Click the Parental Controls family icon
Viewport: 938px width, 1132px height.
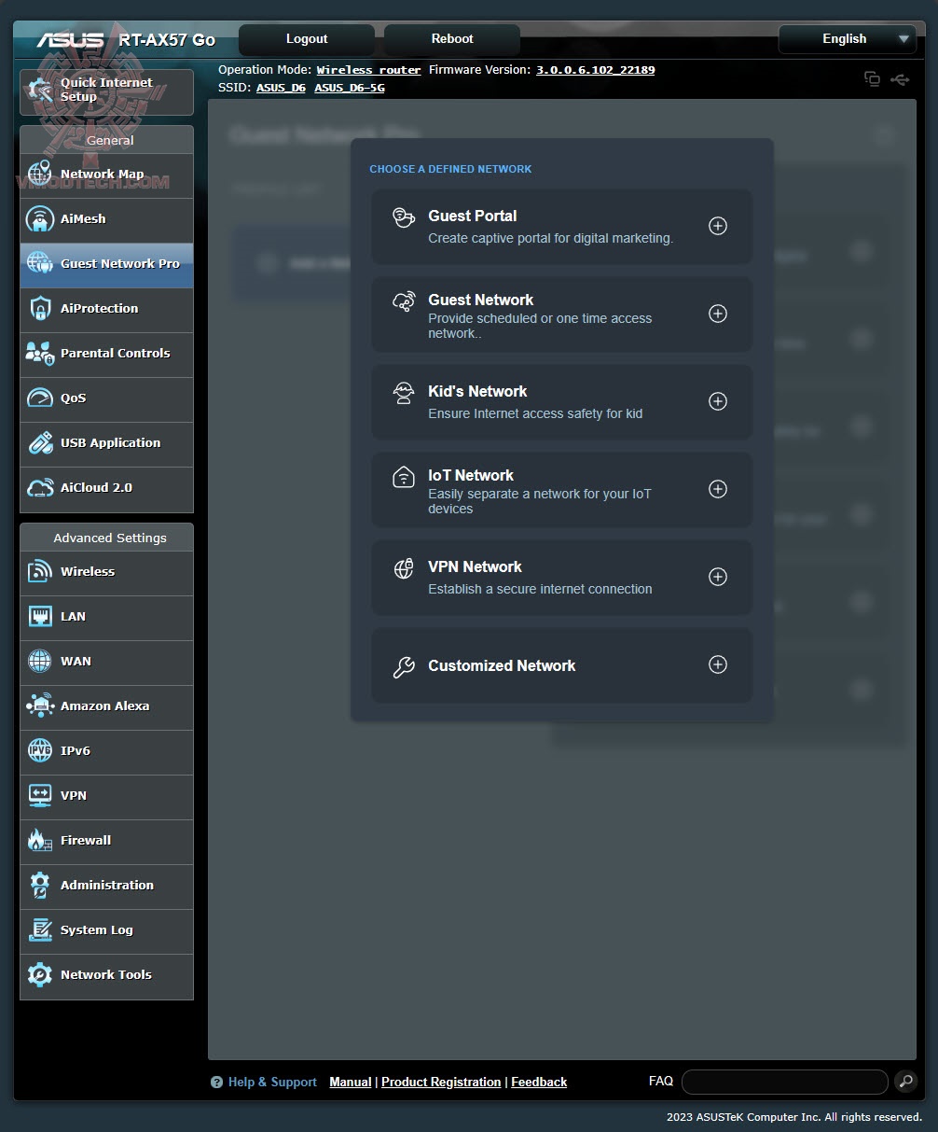[x=40, y=354]
